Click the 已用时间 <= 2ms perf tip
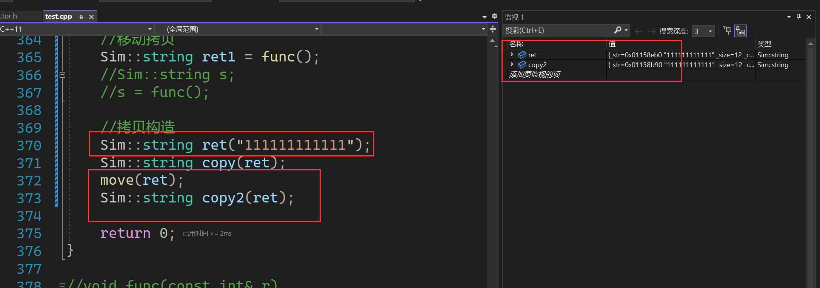Viewport: 820px width, 288px height. tap(207, 233)
